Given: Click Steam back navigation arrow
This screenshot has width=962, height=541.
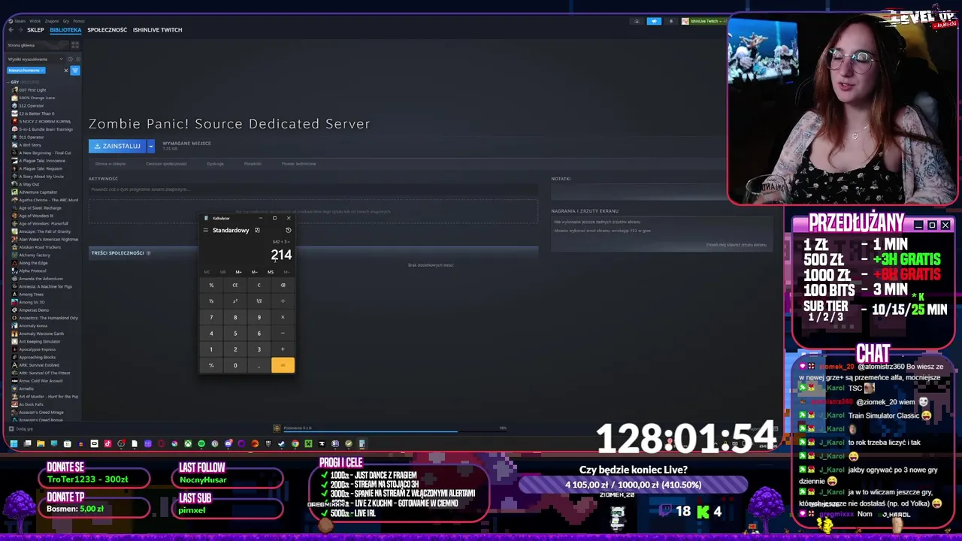Looking at the screenshot, I should [x=11, y=30].
